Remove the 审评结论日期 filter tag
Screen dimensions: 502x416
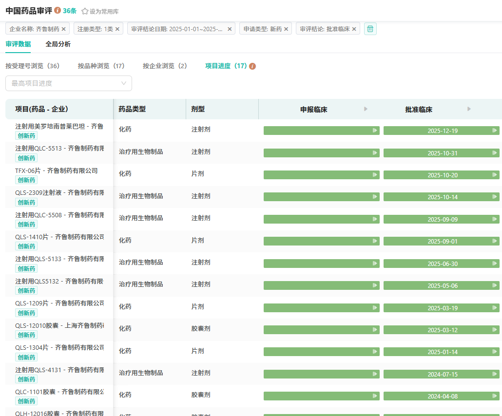coord(230,29)
